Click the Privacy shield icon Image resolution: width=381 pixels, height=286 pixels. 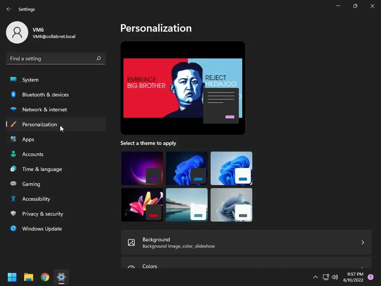click(x=13, y=213)
